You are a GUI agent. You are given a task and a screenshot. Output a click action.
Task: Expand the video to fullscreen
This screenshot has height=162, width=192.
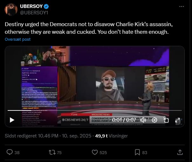coord(177,120)
